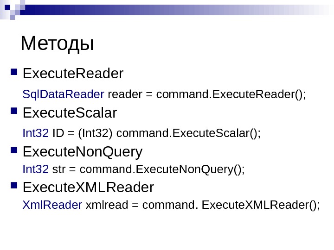Select the ExecuteNonQuery heading text
This screenshot has height=250, width=334.
pos(83,152)
